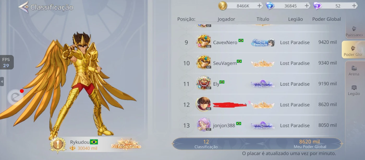Go back using the Classificação arrow
365x160 pixels.
(x=23, y=7)
